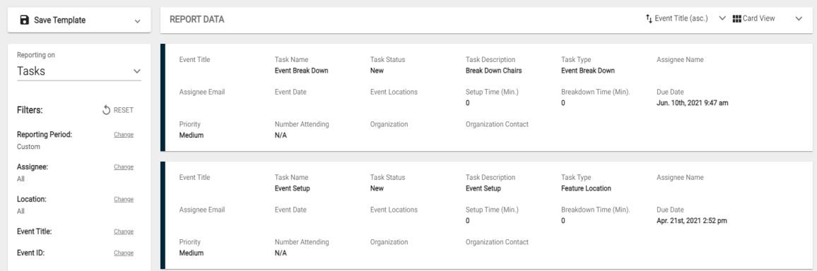Viewport: 817px width, 271px height.
Task: Click Medium priority in Event Break Down card
Action: 192,135
